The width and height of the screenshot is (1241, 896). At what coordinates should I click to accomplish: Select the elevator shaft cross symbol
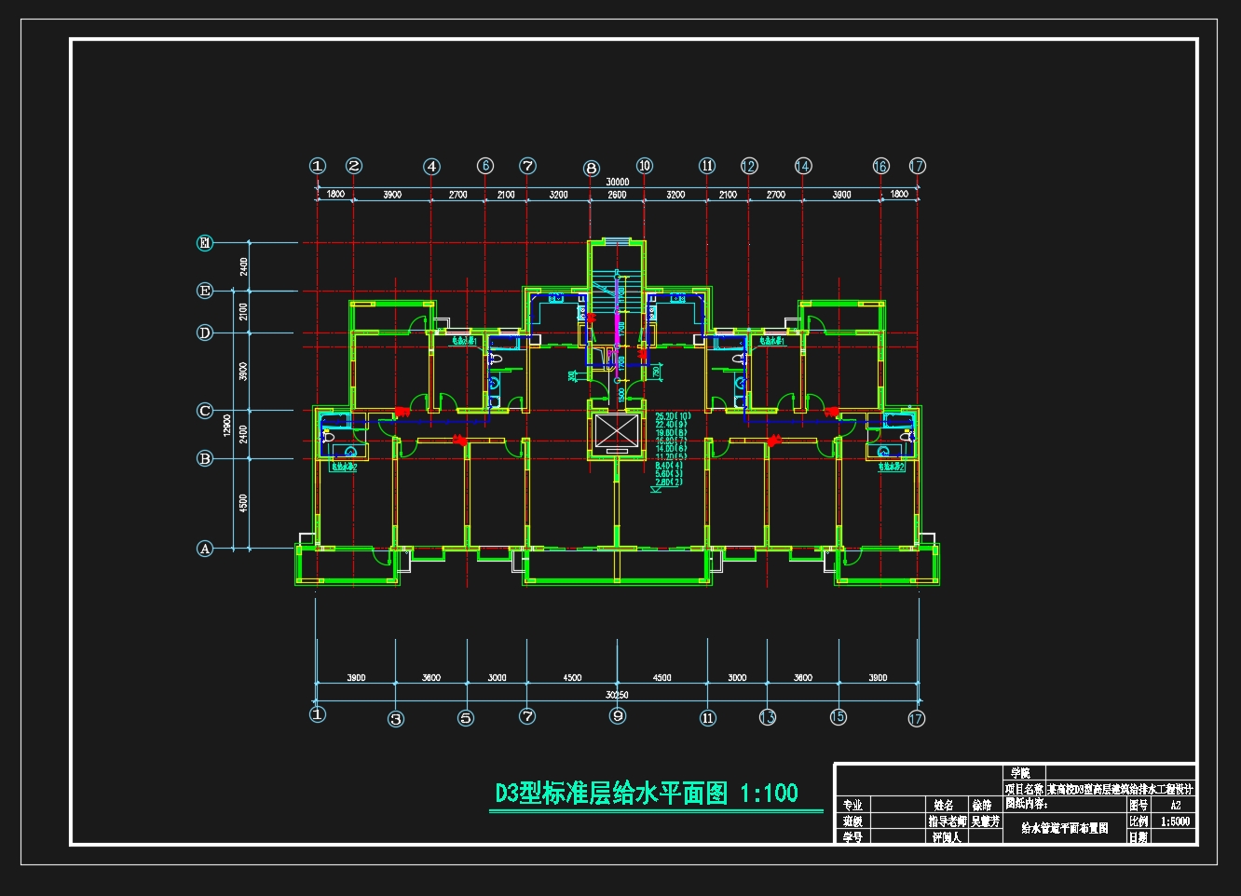pos(617,431)
